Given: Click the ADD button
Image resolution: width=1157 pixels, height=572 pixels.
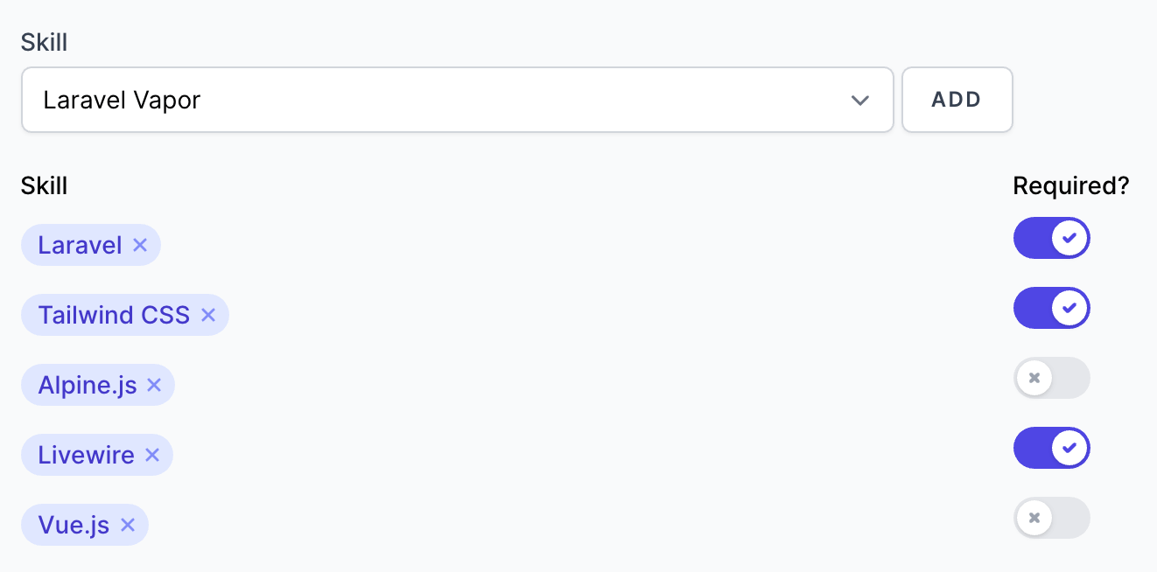Looking at the screenshot, I should tap(957, 100).
